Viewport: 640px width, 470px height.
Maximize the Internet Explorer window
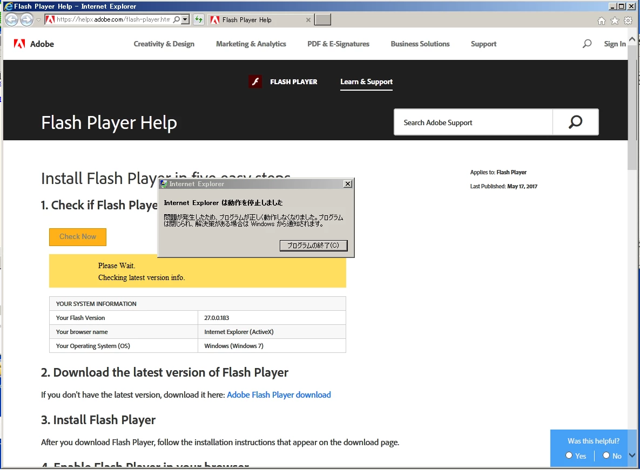622,6
